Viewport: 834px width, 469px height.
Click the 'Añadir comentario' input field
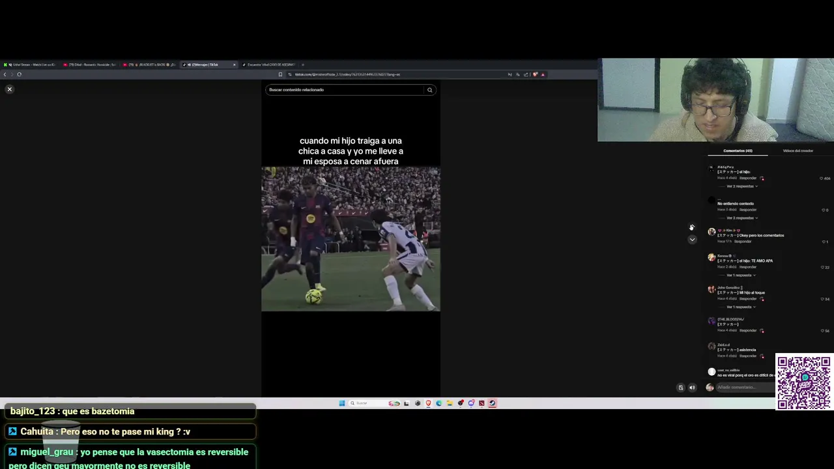pyautogui.click(x=744, y=388)
